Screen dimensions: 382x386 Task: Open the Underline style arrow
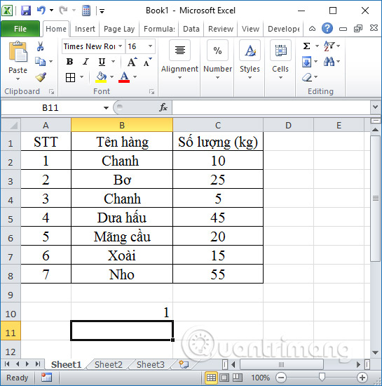tap(113, 62)
